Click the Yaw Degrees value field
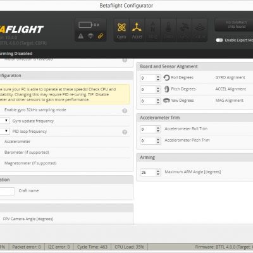Image resolution: width=253 pixels, height=253 pixels. (x=151, y=101)
